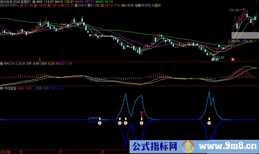Click the 换4.90% turnover value
This screenshot has height=154, width=259.
point(128,5)
